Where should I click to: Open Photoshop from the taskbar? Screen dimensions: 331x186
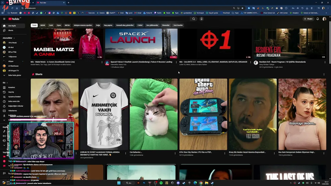pyautogui.click(x=144, y=183)
